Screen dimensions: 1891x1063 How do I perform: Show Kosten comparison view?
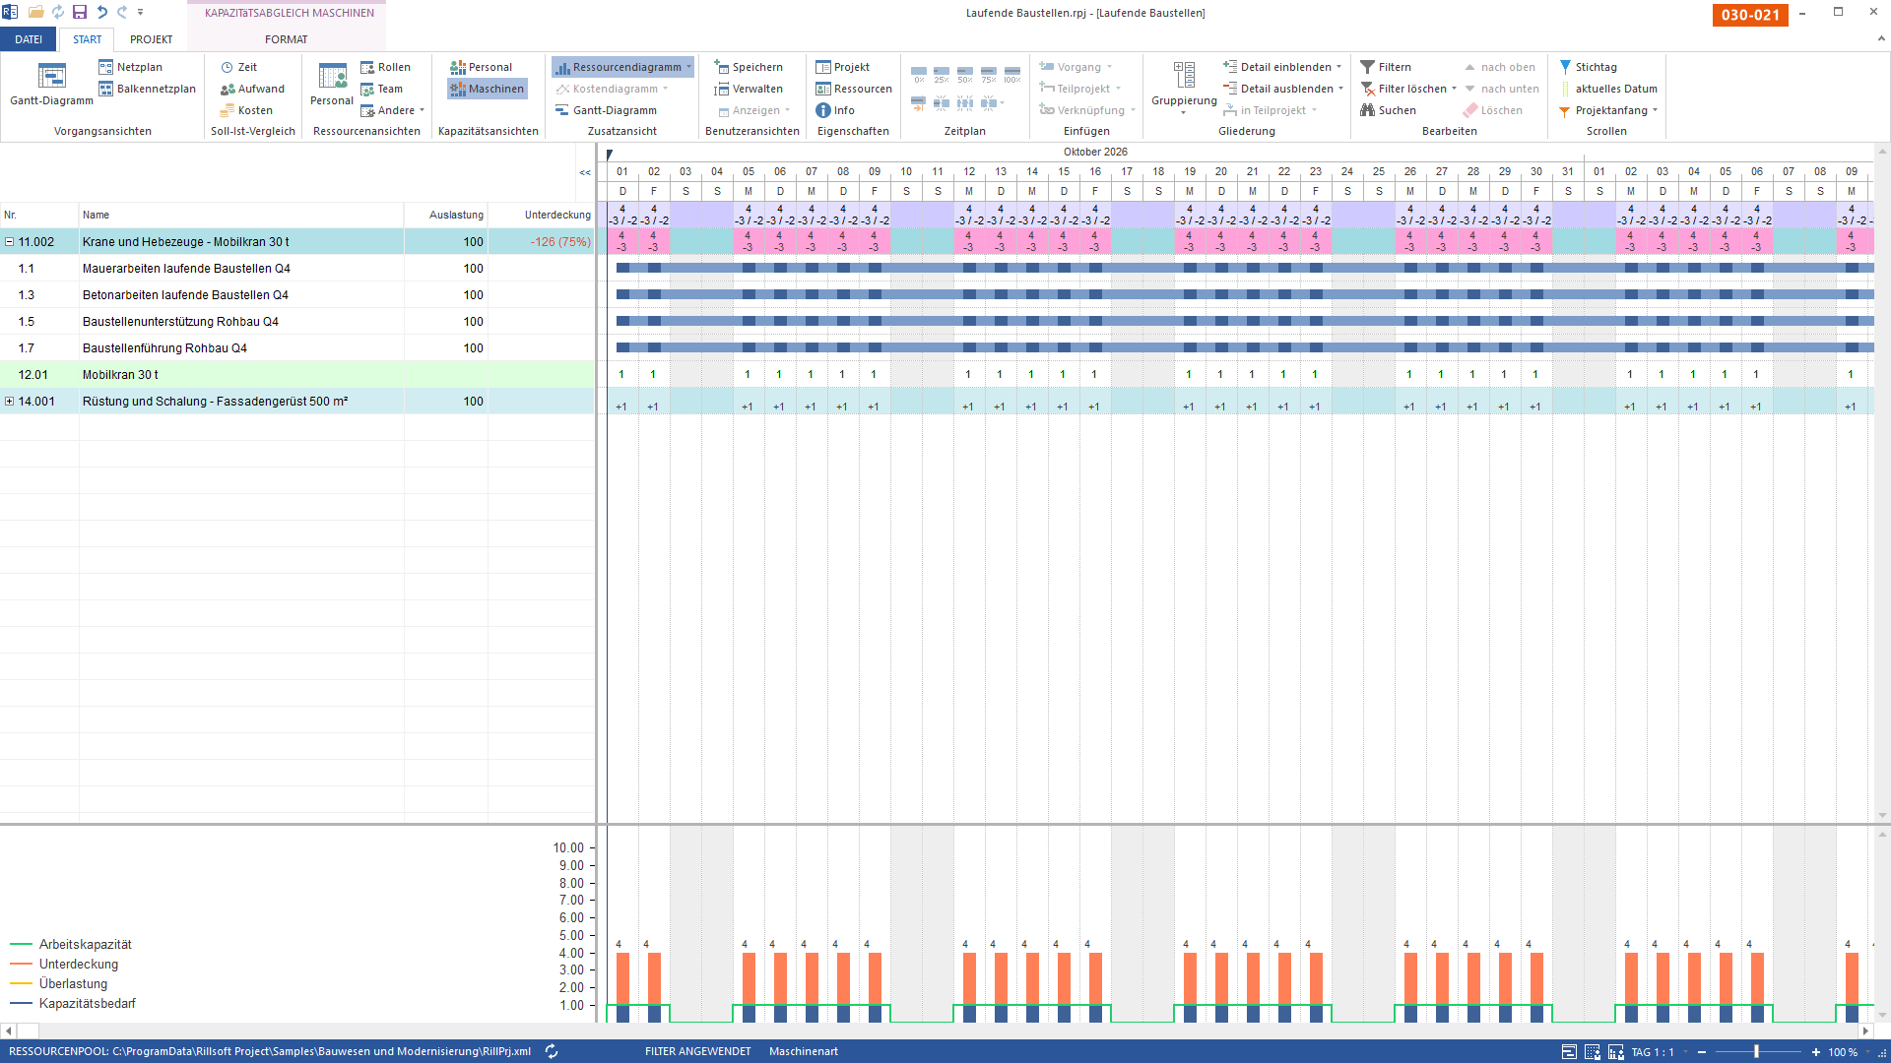pos(246,110)
